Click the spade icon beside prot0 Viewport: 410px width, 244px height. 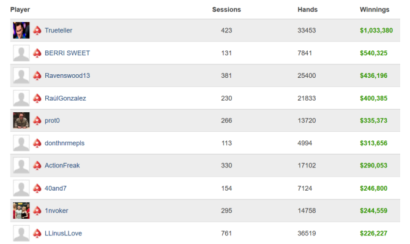tap(37, 121)
